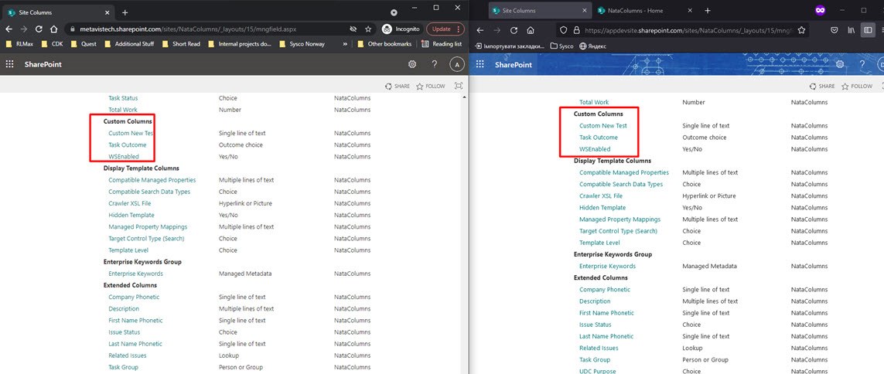
Task: Click left page scrollbar up arrow
Action: [x=464, y=97]
